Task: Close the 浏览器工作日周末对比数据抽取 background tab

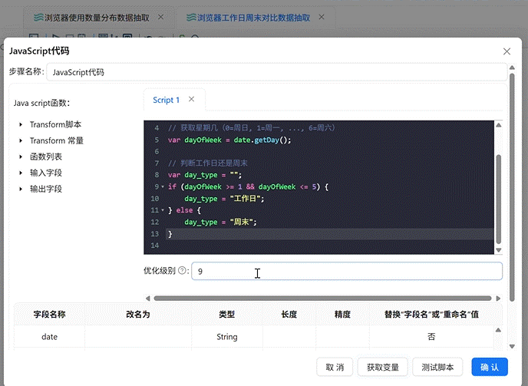Action: pyautogui.click(x=322, y=17)
